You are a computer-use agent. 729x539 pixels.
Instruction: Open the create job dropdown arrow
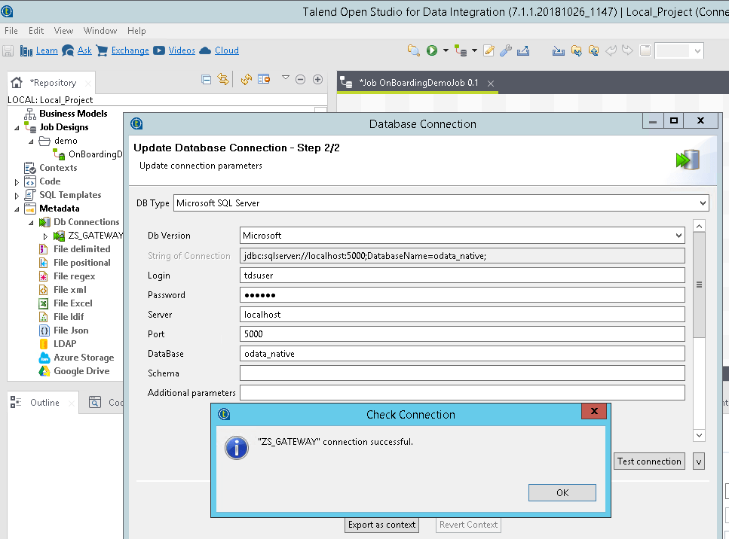coord(474,50)
